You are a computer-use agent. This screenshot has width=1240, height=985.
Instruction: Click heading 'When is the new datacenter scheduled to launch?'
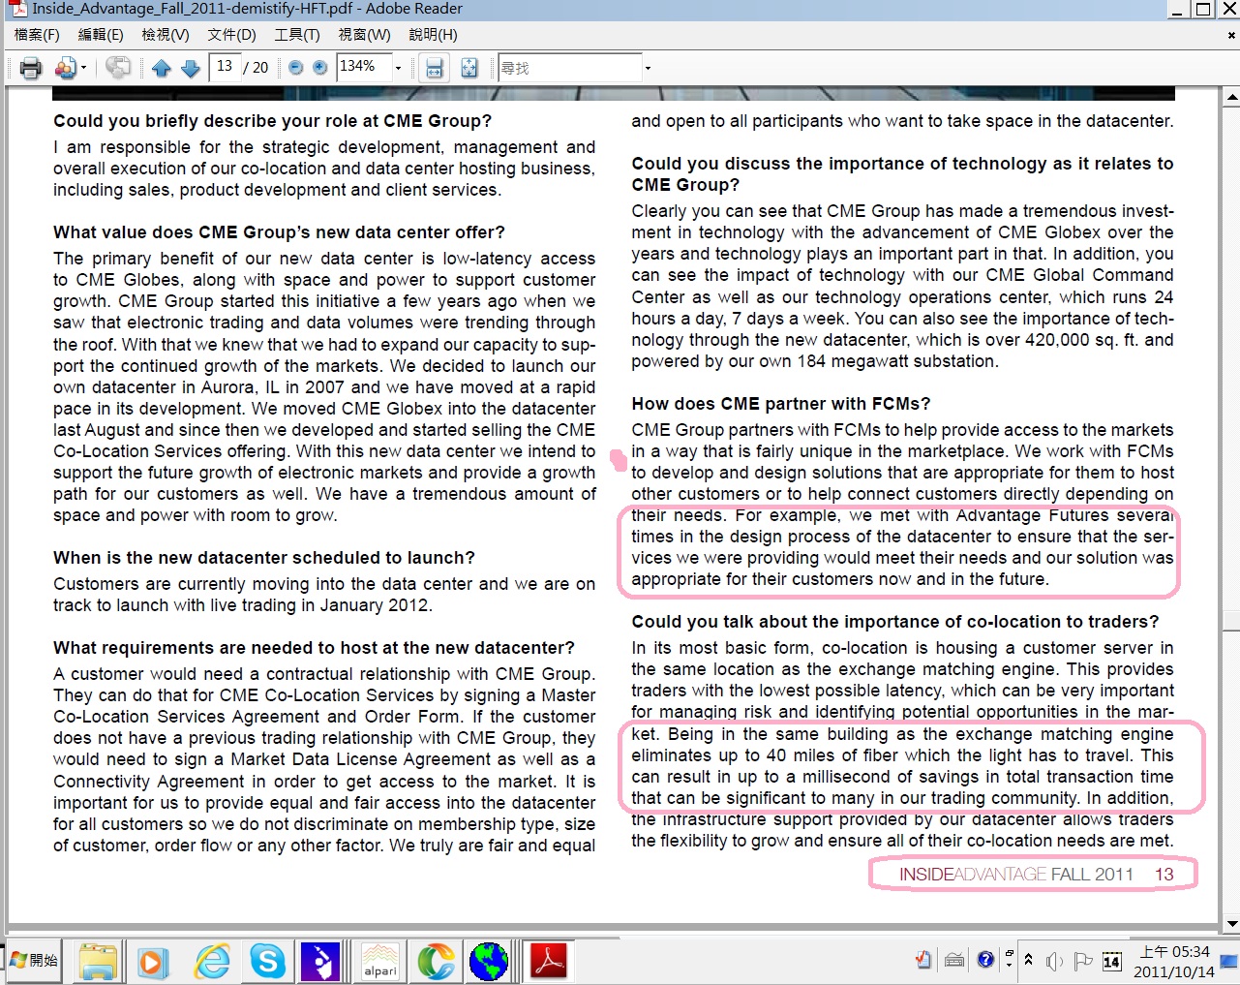point(264,558)
